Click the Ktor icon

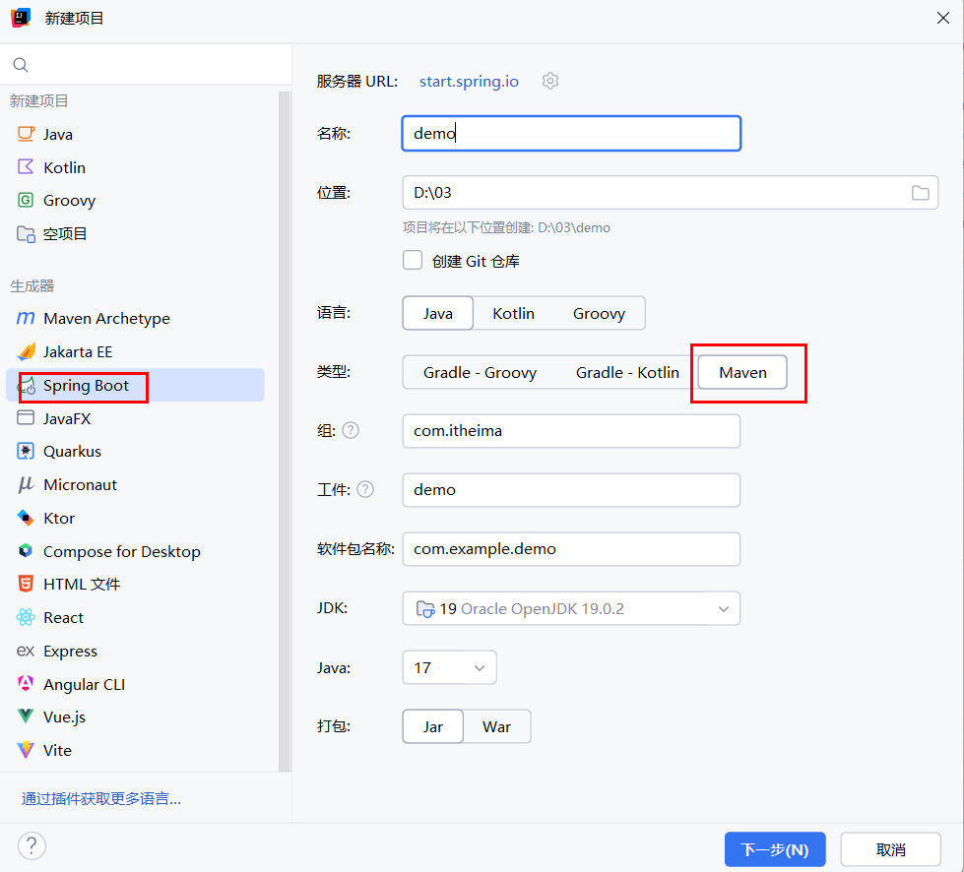(26, 518)
